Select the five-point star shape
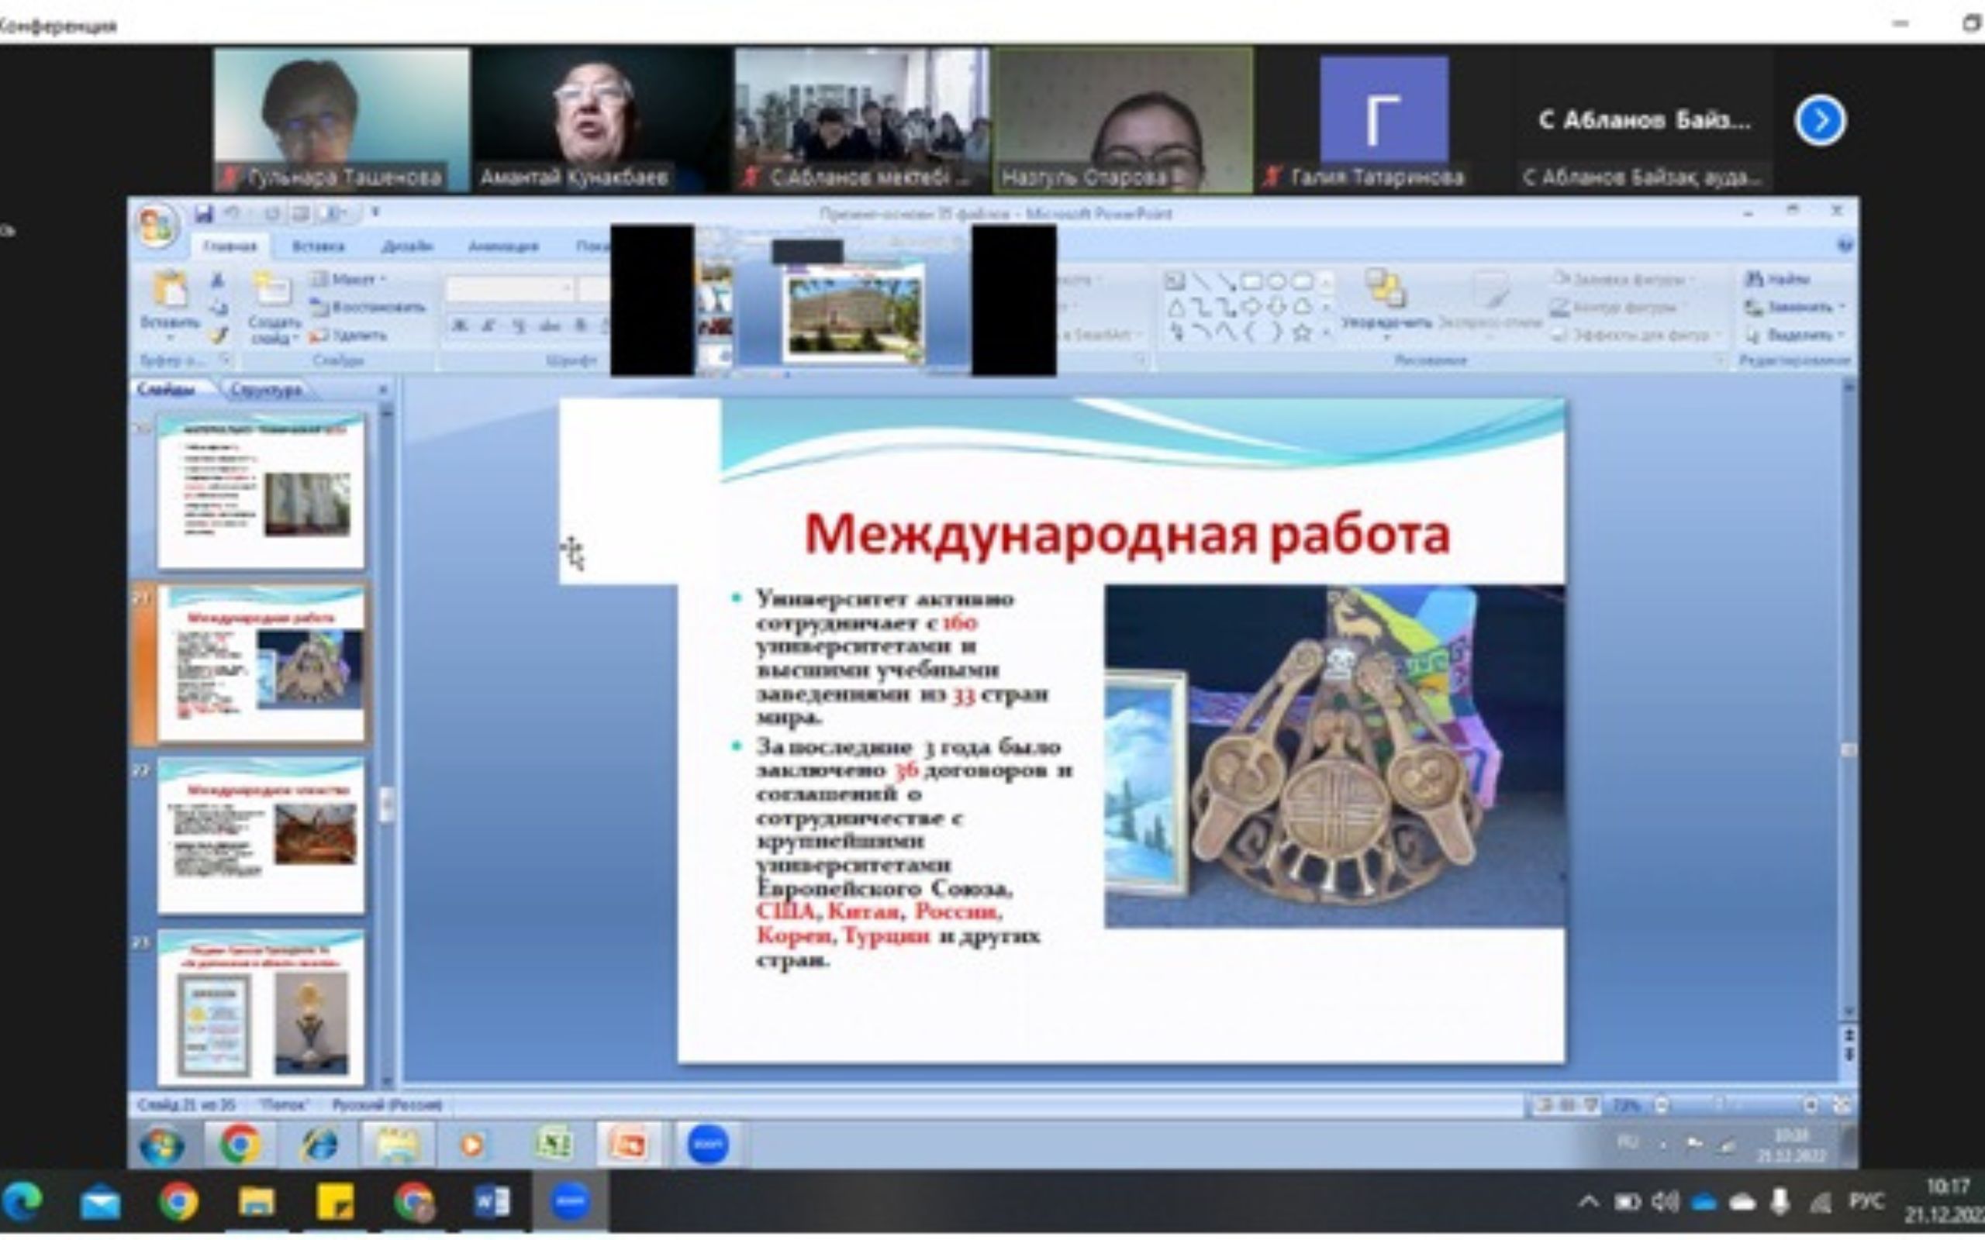Viewport: 1985px width, 1240px height. (1302, 333)
